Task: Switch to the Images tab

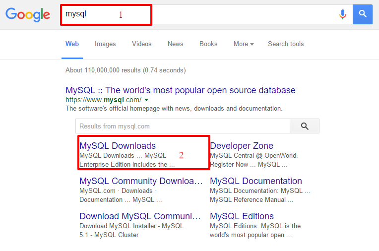Action: click(105, 44)
